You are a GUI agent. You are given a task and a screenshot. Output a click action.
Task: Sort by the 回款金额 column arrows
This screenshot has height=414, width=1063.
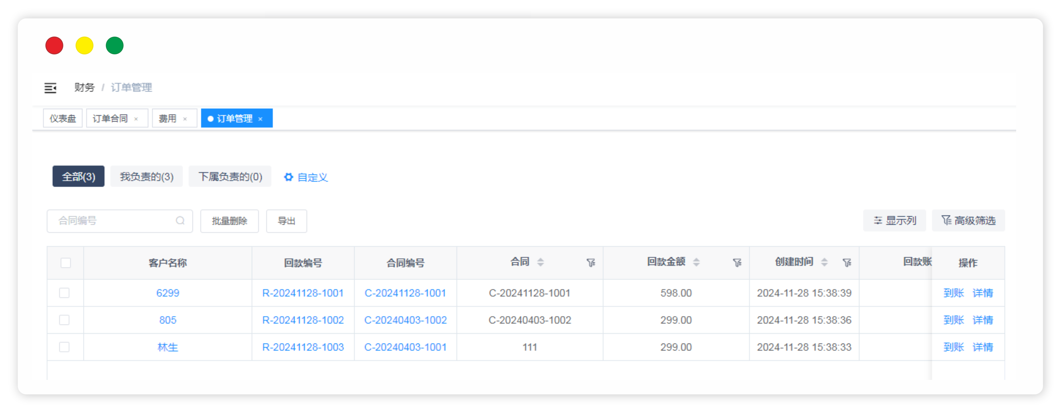[x=696, y=262]
